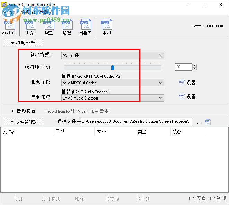The height and width of the screenshot is (205, 229).
Task: Increase FPS with the up spinner arrow
Action: 195,65
